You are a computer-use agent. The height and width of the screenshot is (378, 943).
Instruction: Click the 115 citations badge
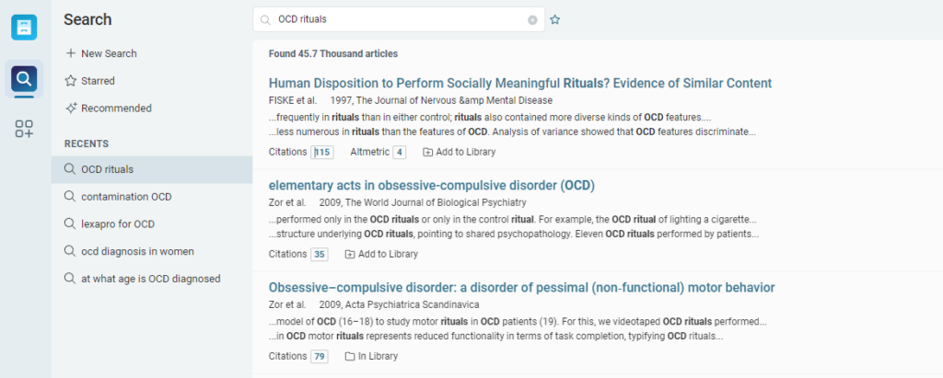(323, 152)
